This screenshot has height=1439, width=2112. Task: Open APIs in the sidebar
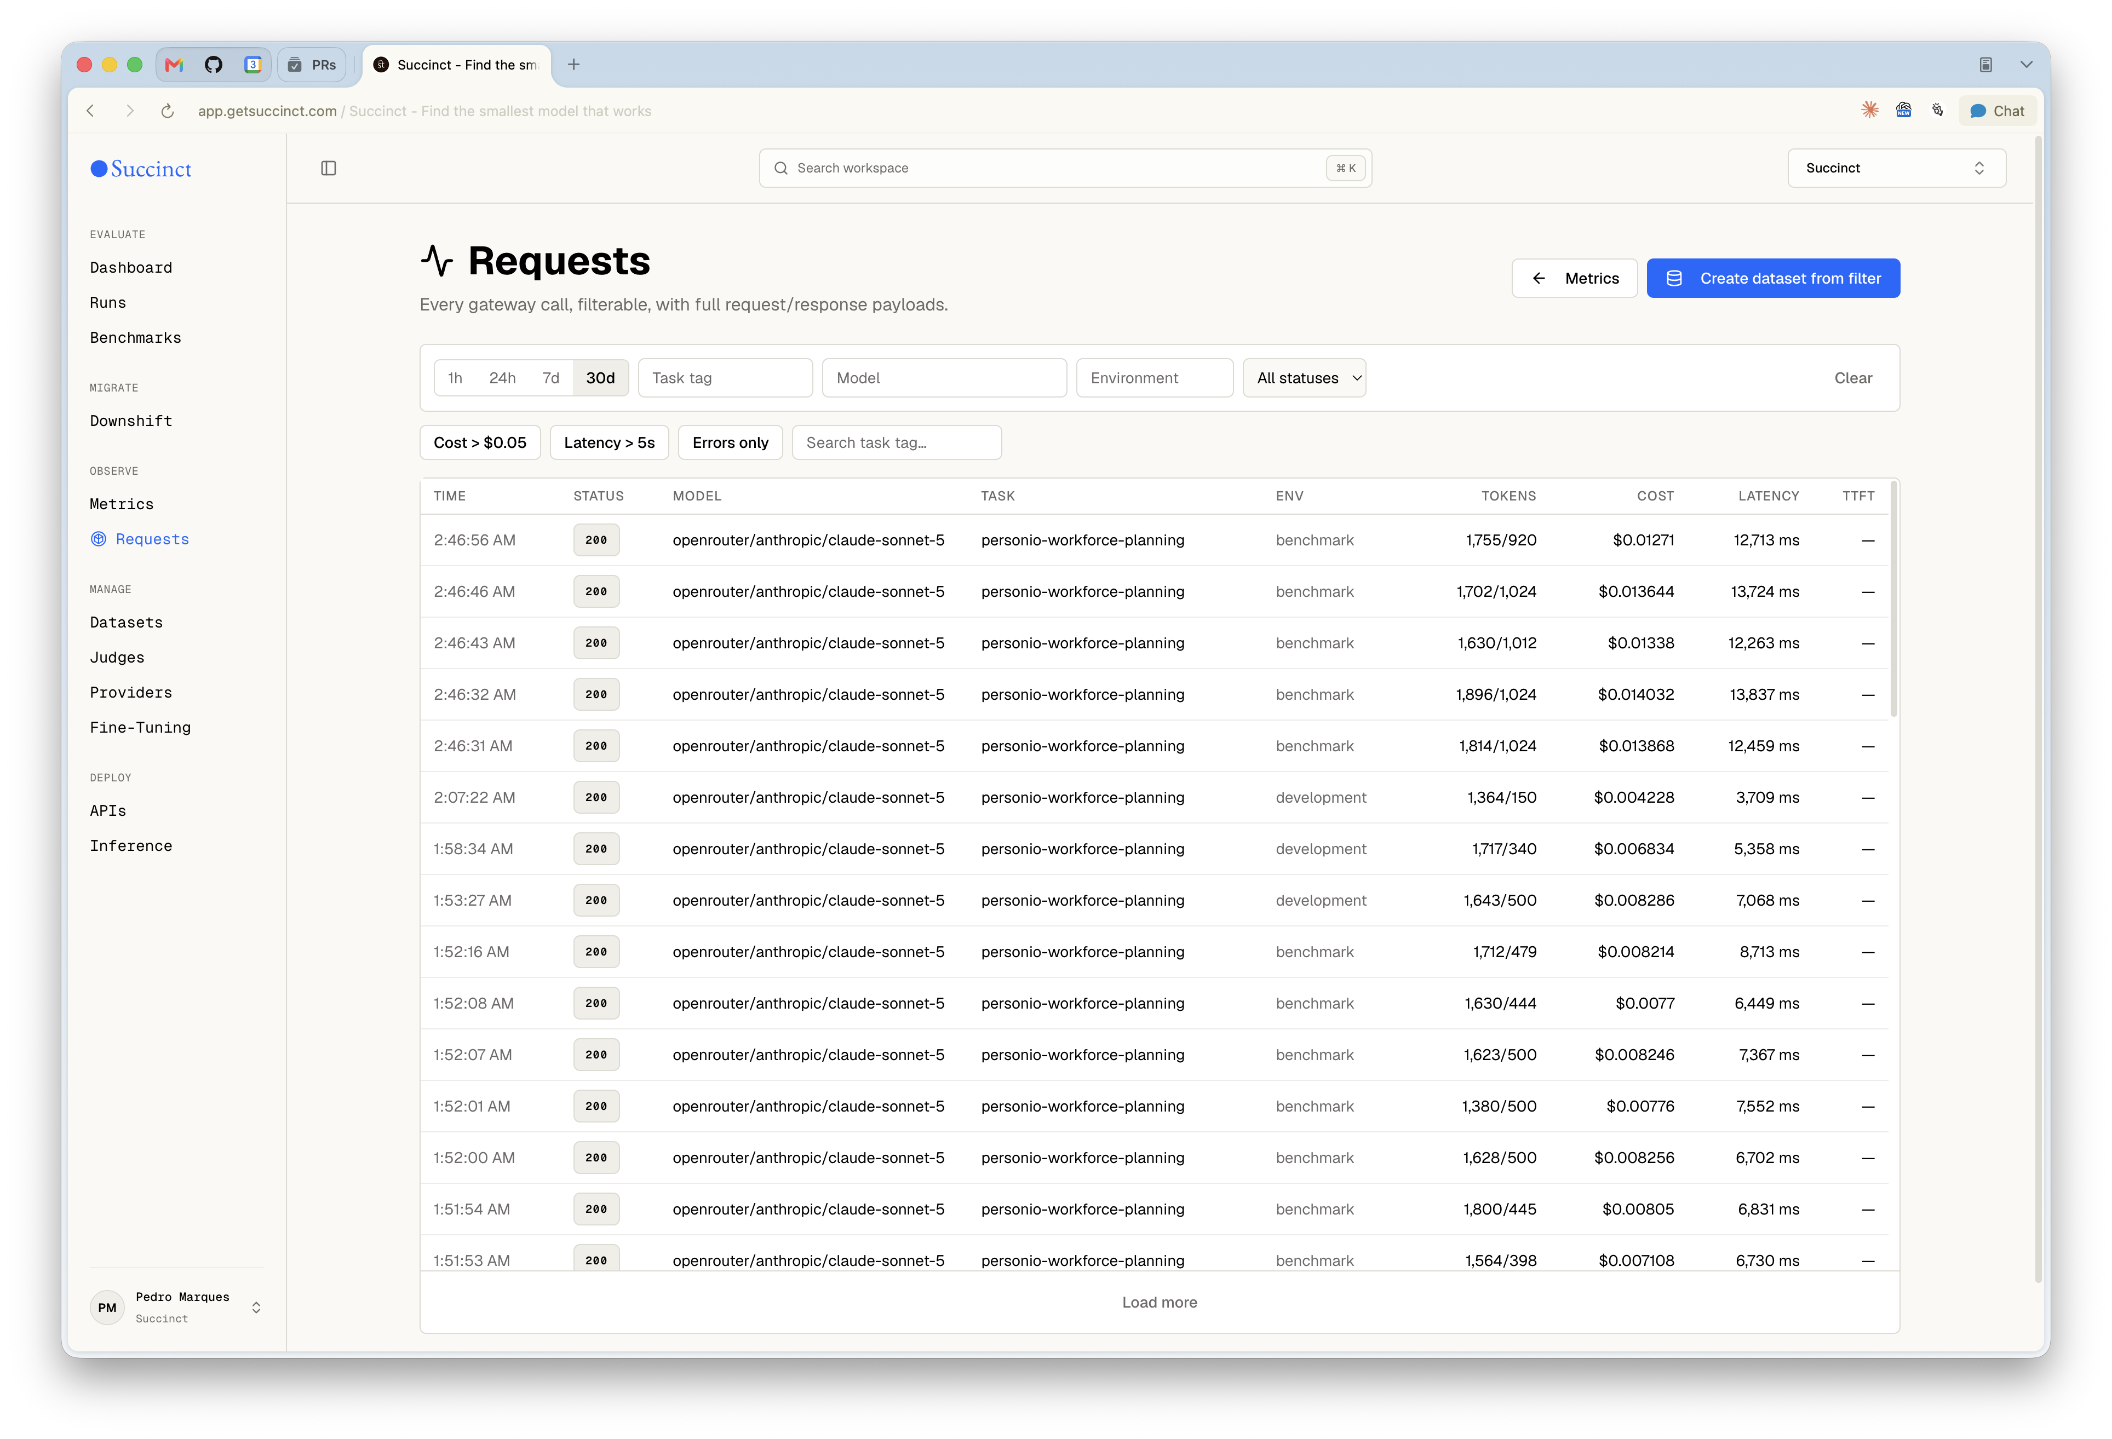click(x=108, y=810)
